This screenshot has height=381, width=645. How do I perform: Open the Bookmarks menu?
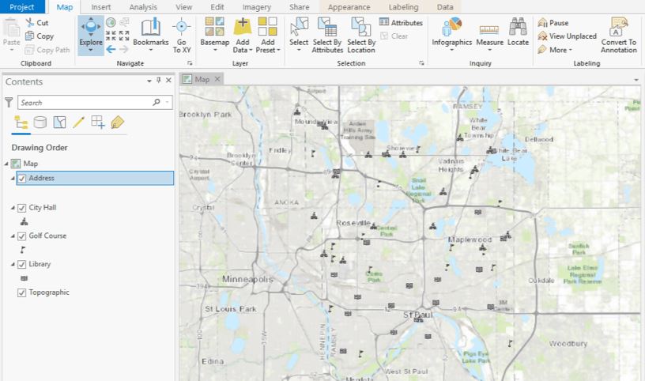point(150,35)
